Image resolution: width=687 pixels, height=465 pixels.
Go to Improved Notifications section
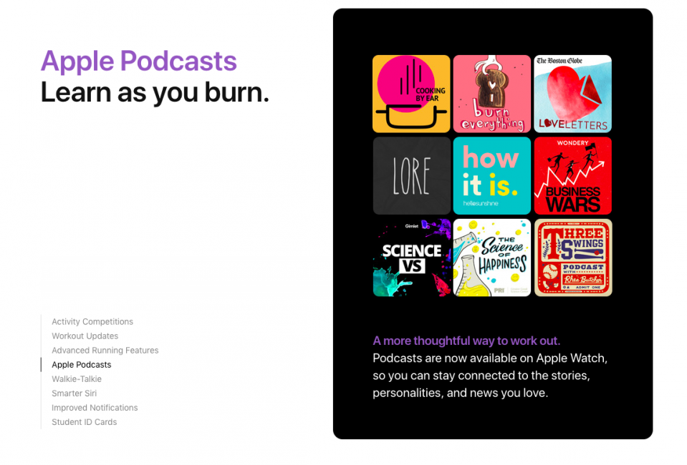(95, 408)
